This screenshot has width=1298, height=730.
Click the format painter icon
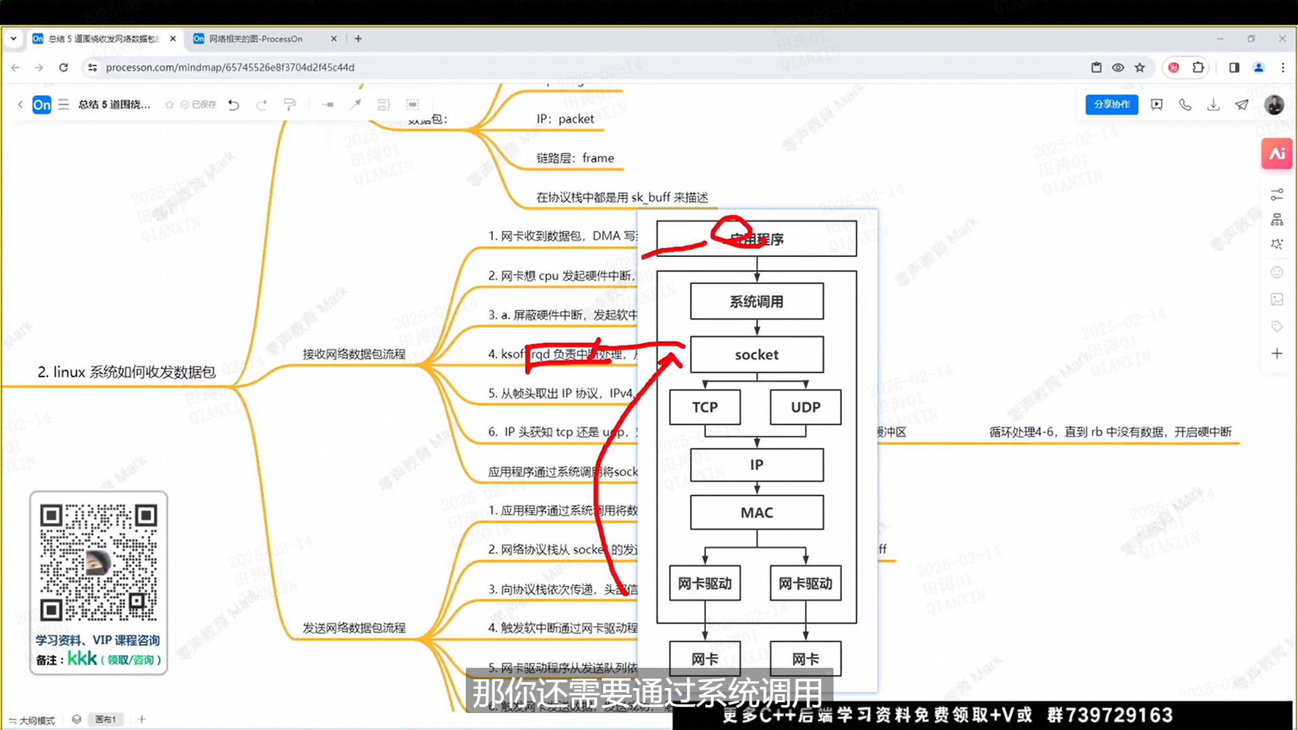(290, 105)
